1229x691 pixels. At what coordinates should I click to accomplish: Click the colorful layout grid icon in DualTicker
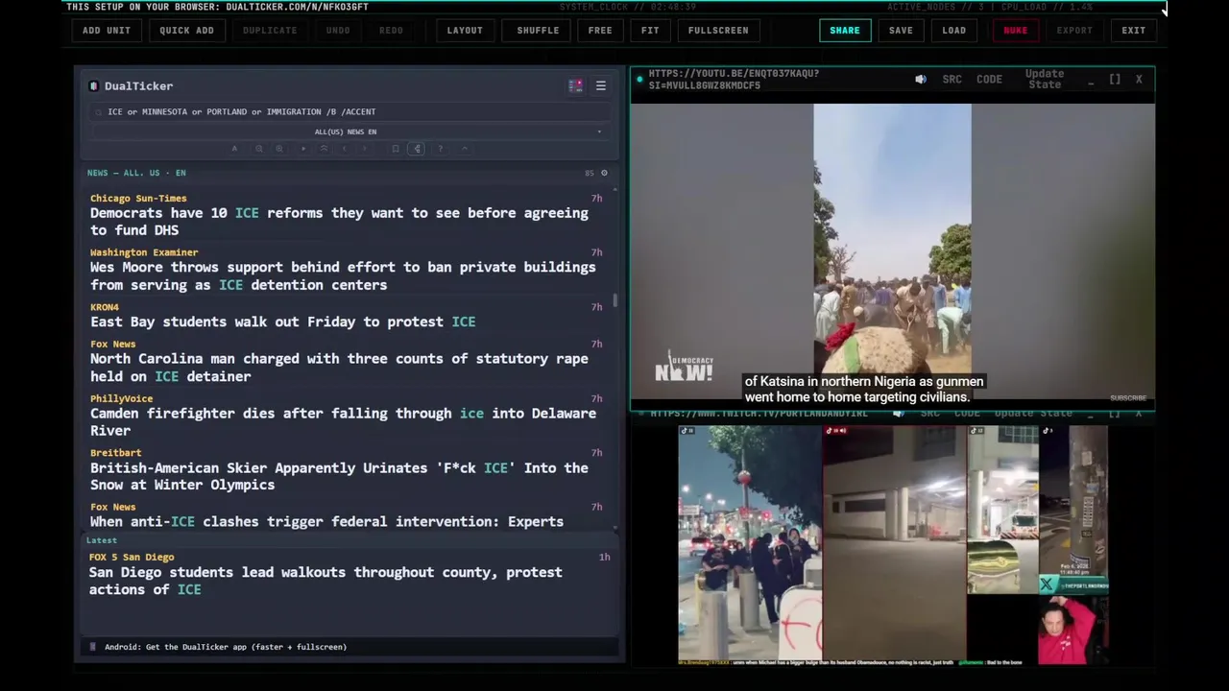[575, 85]
